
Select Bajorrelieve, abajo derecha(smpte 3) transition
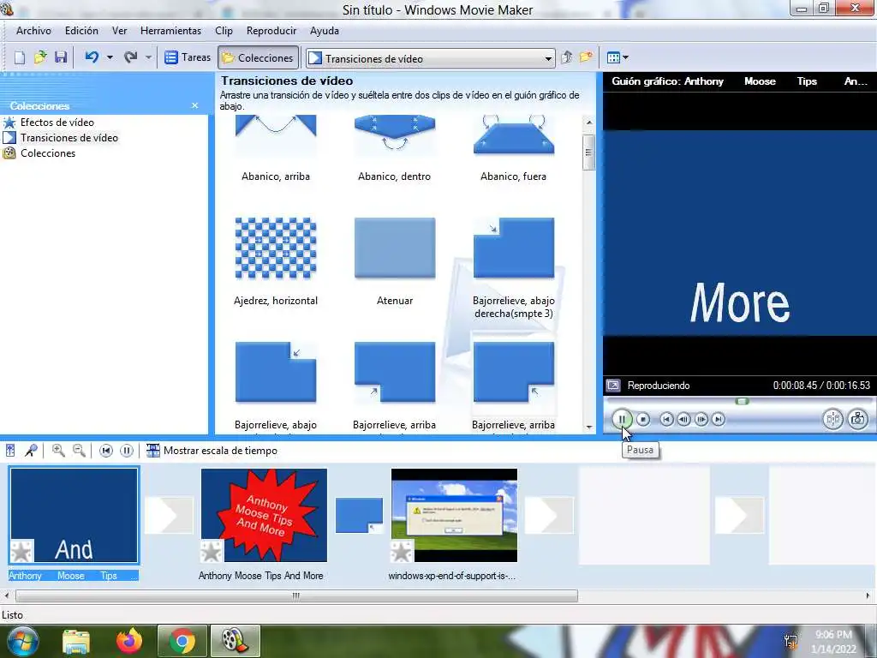pyautogui.click(x=514, y=267)
